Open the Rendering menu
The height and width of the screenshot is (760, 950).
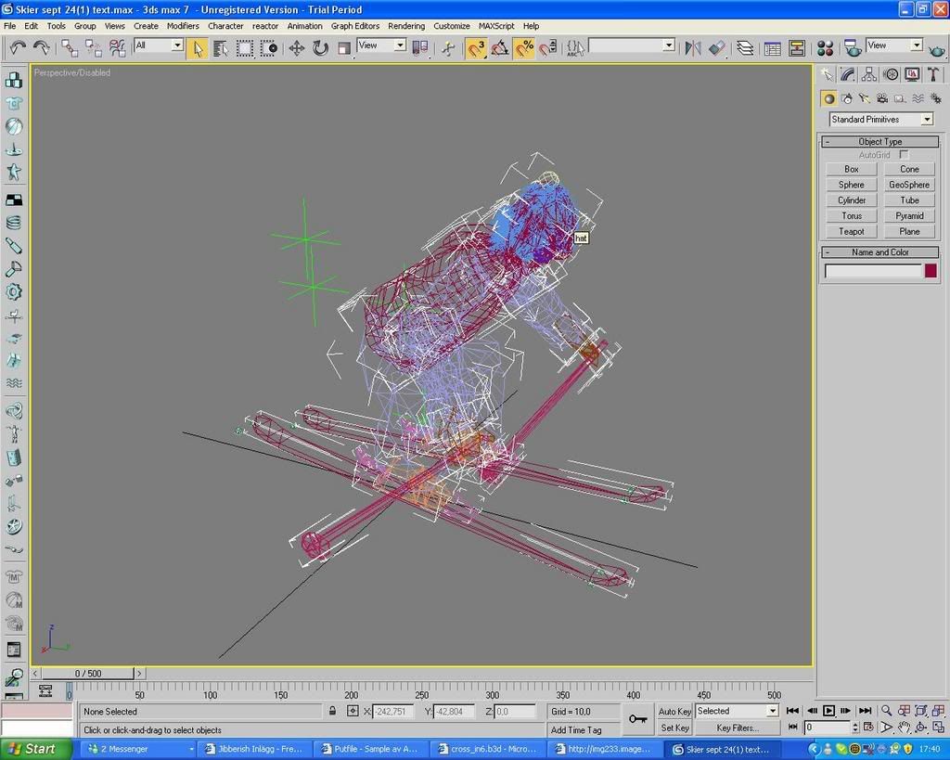click(405, 26)
